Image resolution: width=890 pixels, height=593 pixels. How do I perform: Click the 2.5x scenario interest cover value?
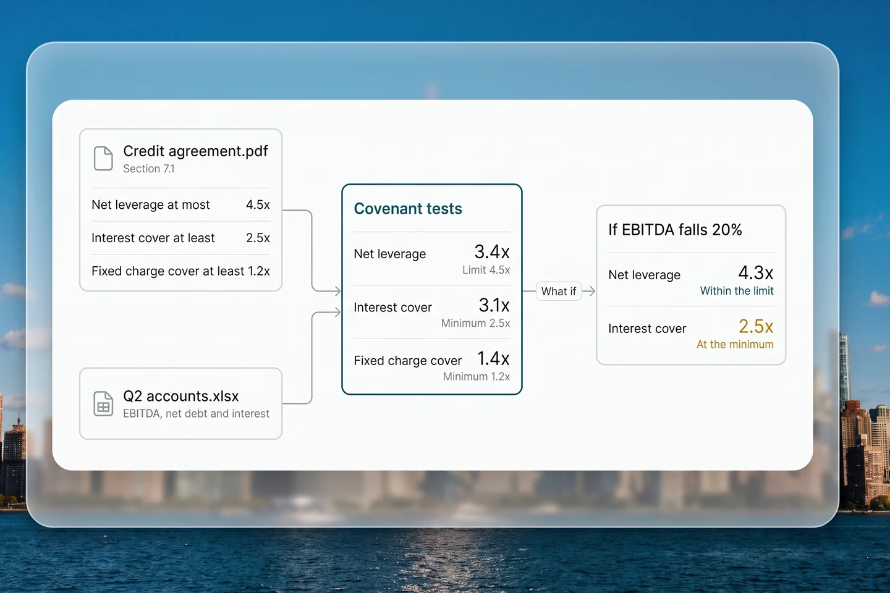(756, 326)
